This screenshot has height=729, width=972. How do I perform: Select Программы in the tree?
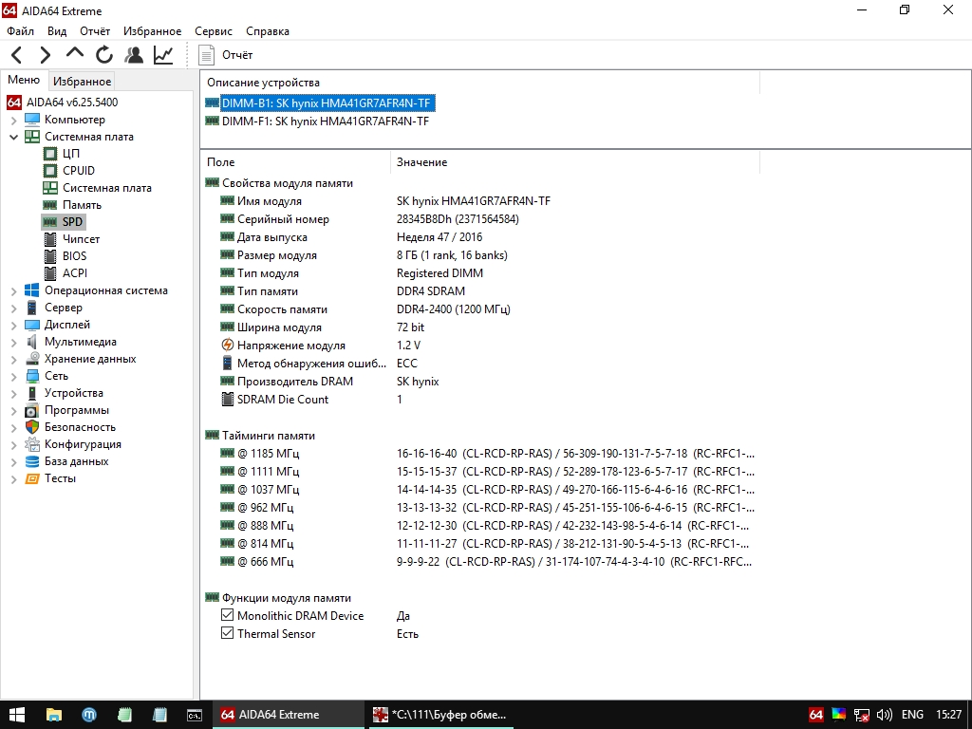click(x=76, y=410)
